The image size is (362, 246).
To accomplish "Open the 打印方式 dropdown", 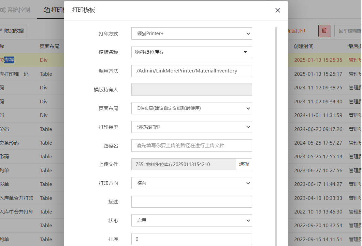I will tap(192, 33).
